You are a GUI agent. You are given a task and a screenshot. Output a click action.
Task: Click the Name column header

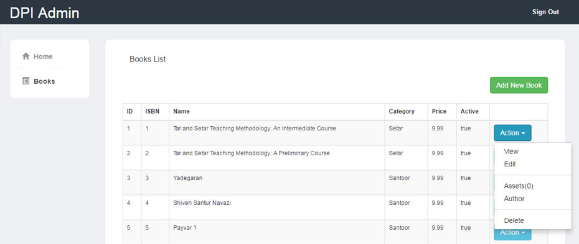181,111
